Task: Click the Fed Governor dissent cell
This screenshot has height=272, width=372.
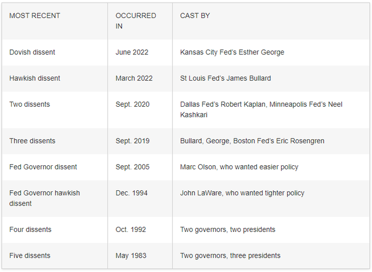Action: point(43,167)
